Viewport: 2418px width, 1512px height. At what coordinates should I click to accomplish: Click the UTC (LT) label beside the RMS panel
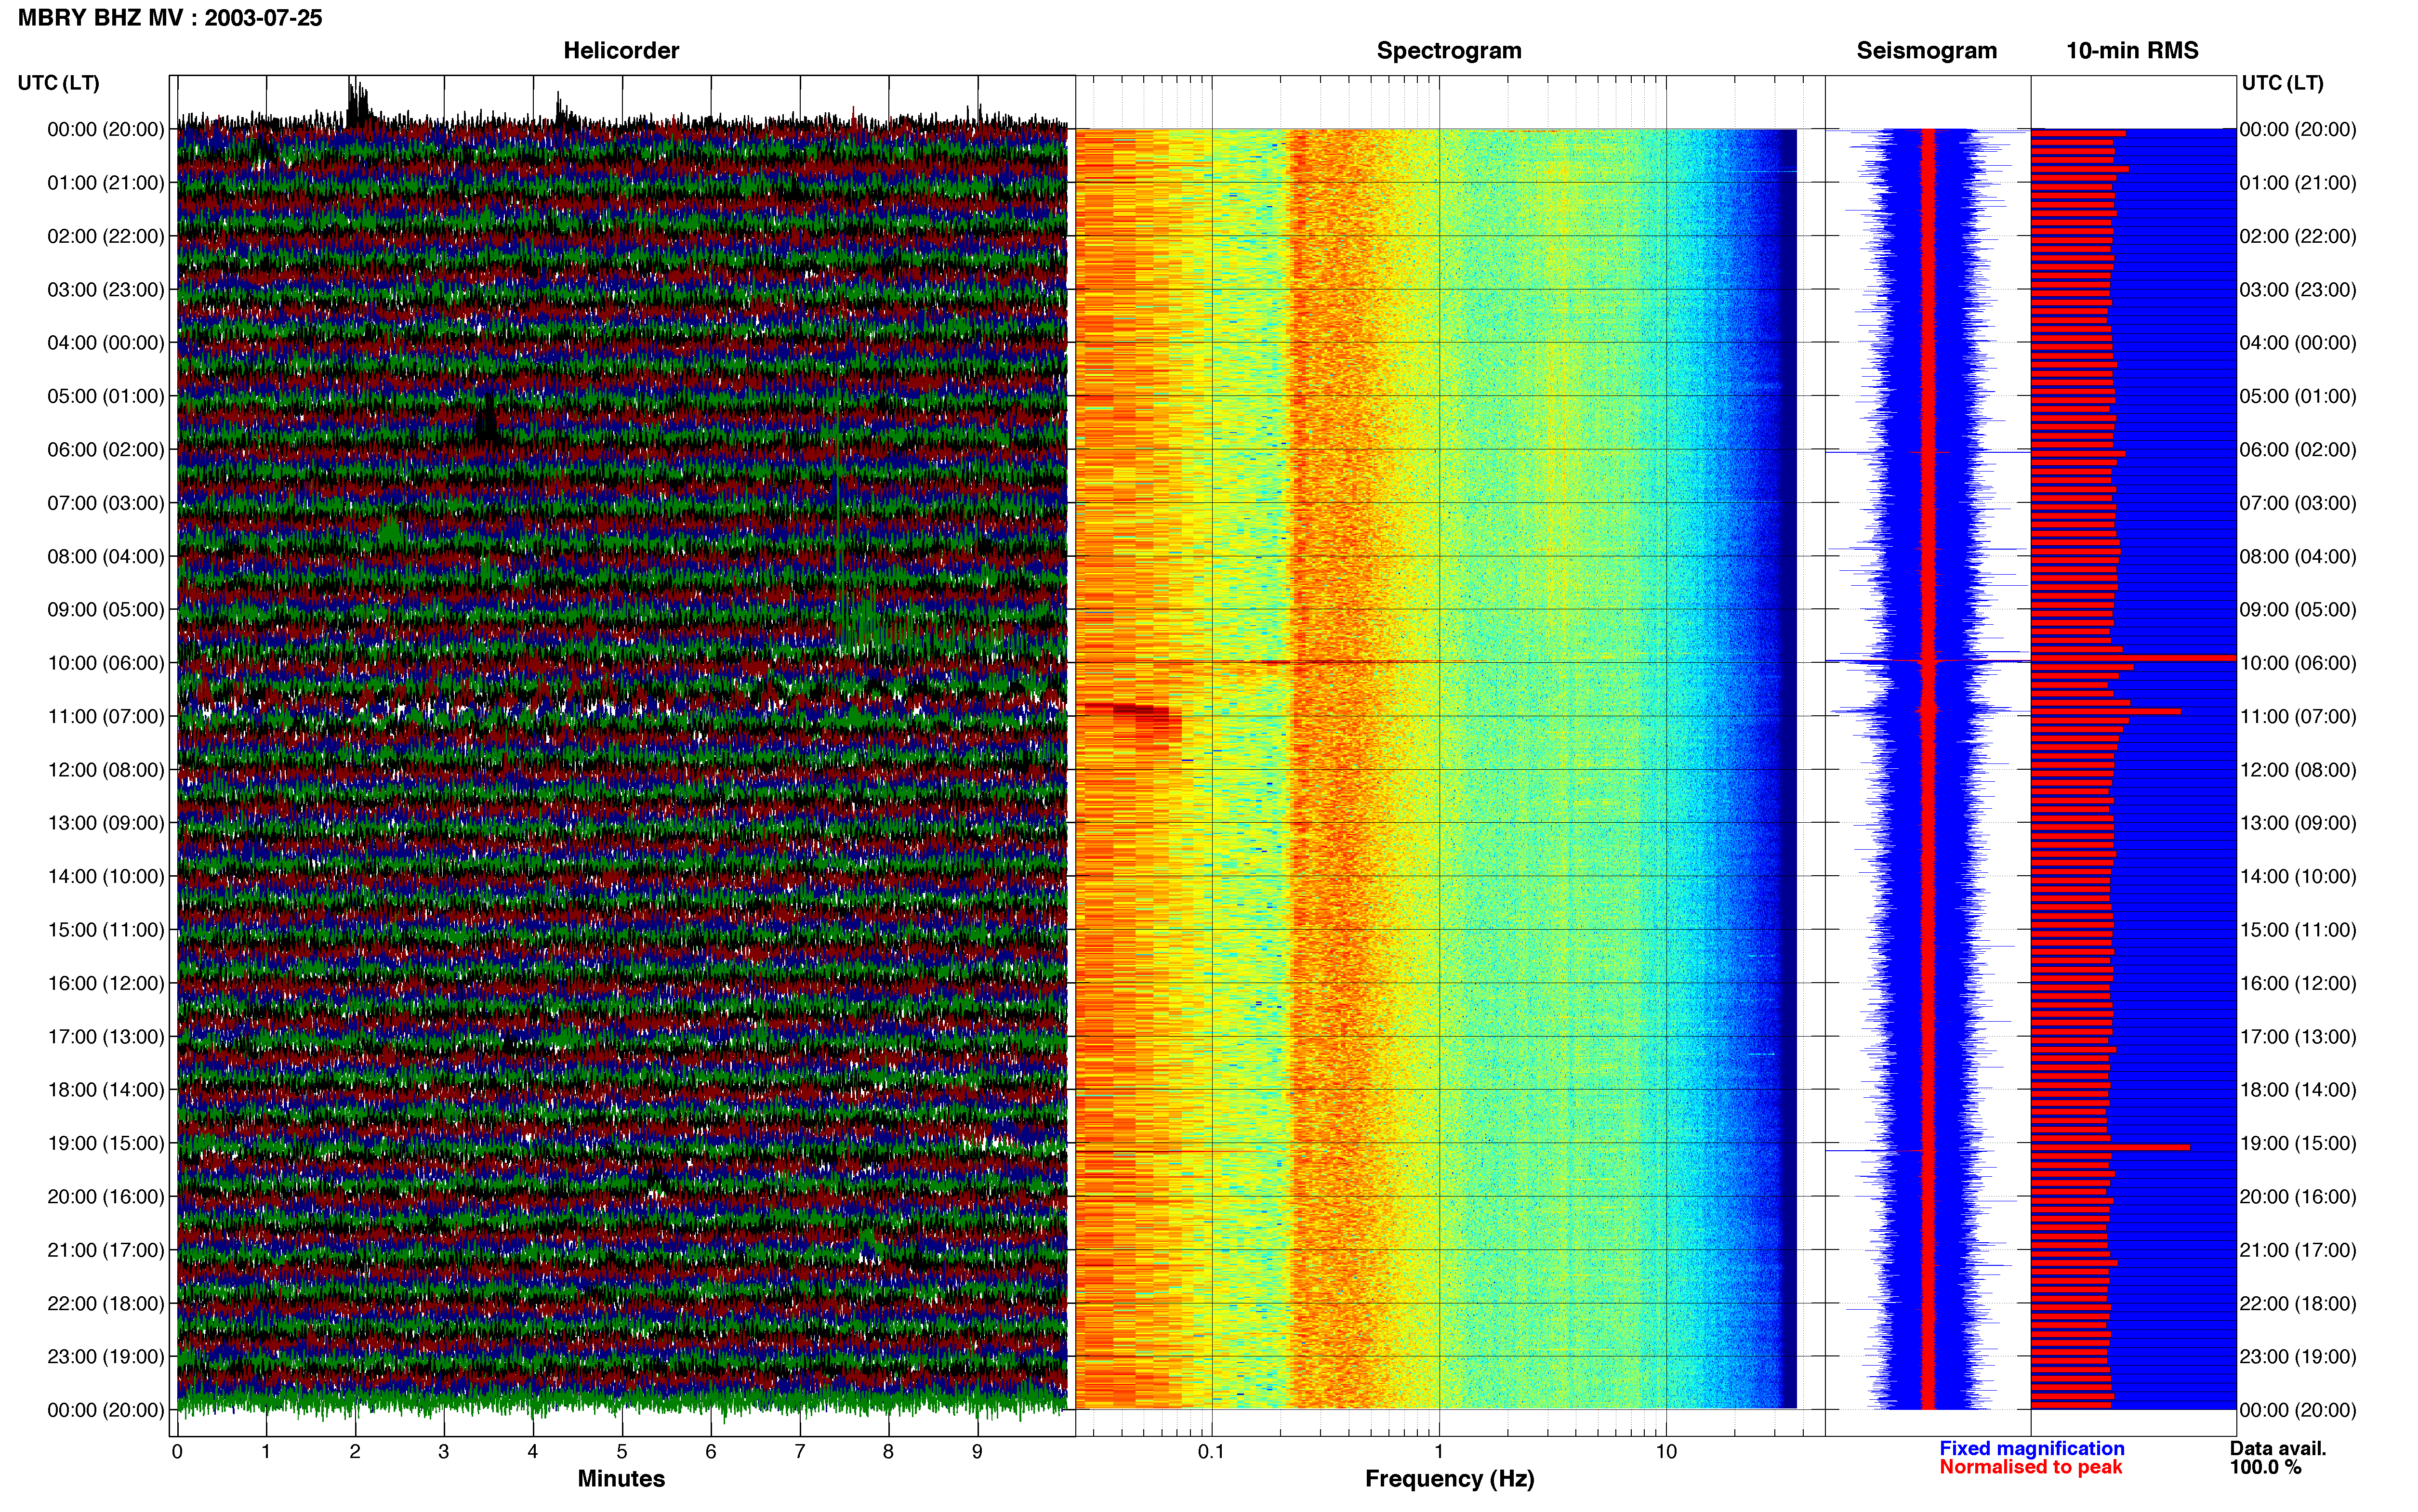(2282, 83)
